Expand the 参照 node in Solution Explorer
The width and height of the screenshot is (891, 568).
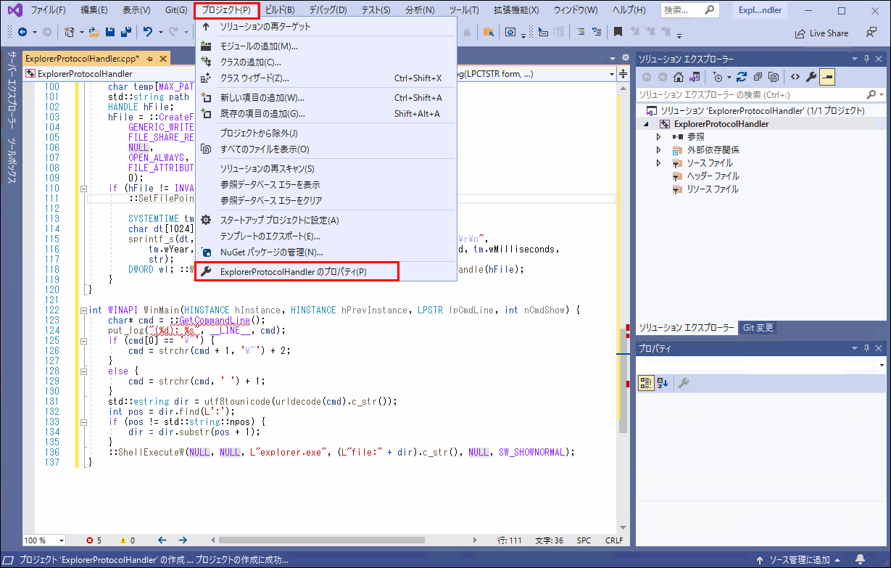658,136
